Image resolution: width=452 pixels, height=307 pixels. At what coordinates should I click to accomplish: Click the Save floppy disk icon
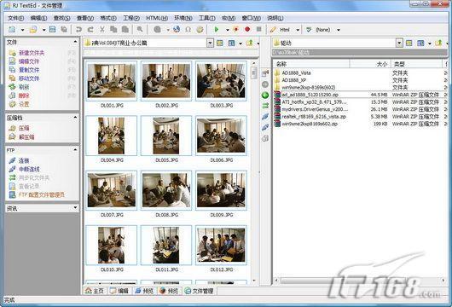(53, 29)
